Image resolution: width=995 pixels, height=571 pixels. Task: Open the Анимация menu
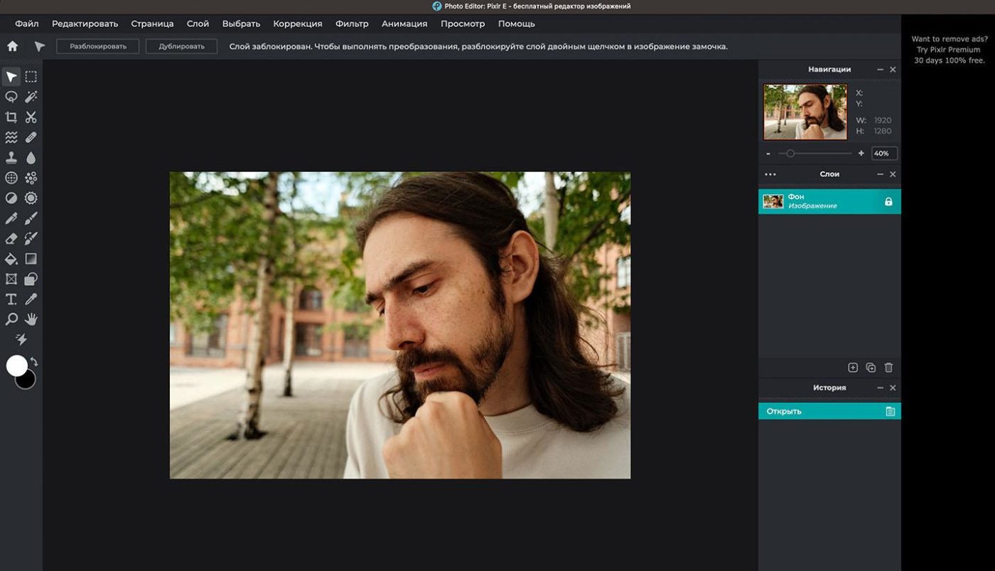click(404, 23)
